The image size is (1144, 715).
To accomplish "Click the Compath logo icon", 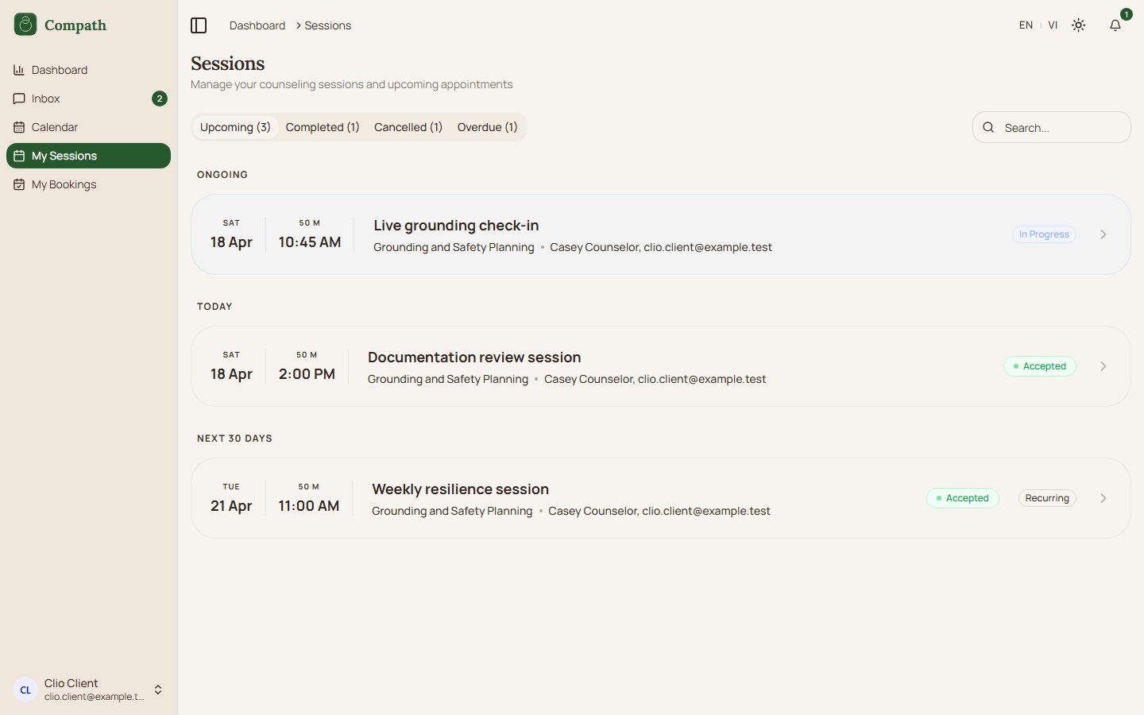I will coord(25,25).
